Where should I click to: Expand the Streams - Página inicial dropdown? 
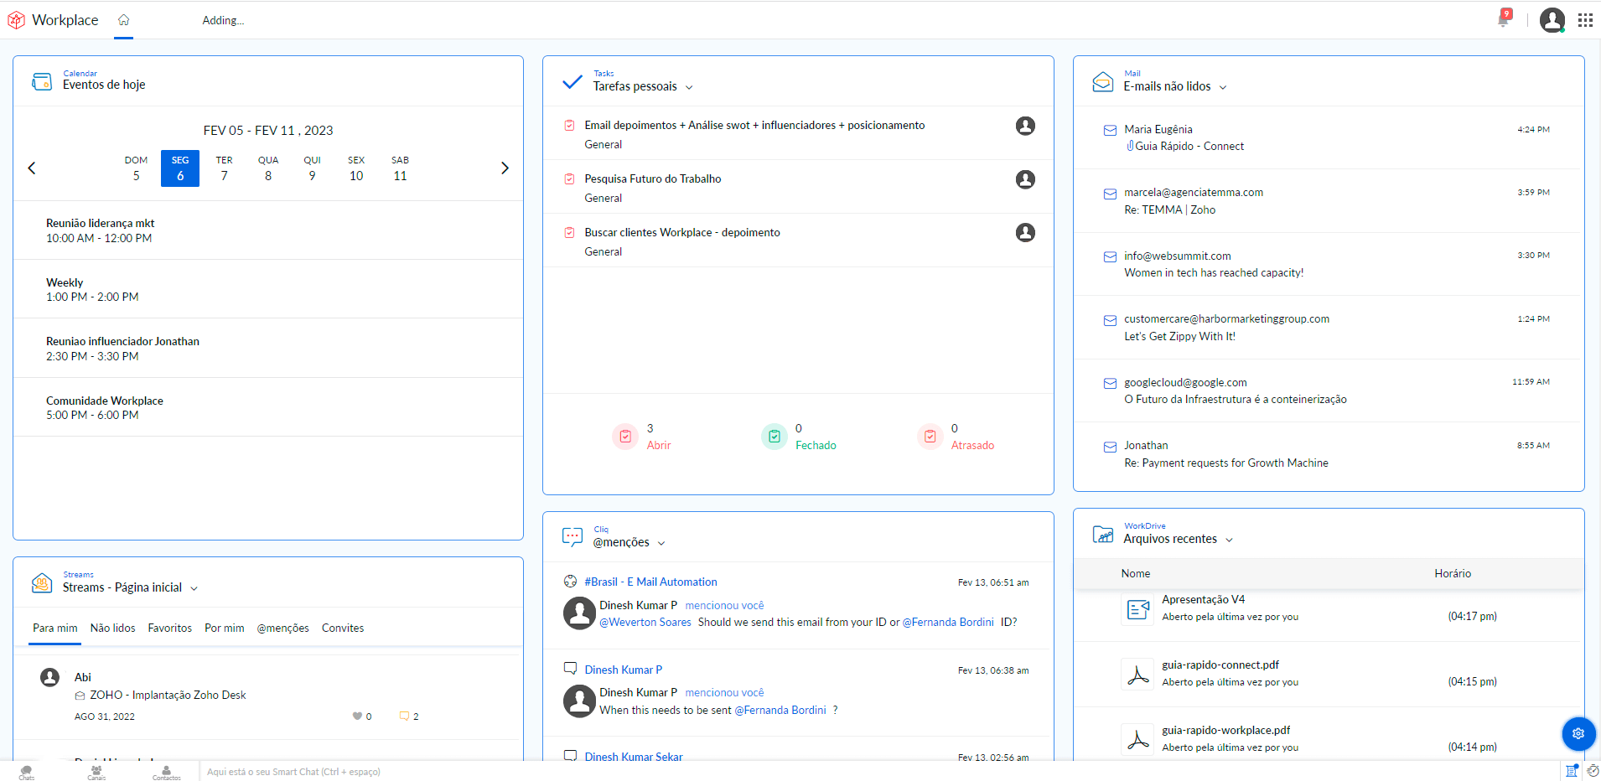pyautogui.click(x=194, y=588)
